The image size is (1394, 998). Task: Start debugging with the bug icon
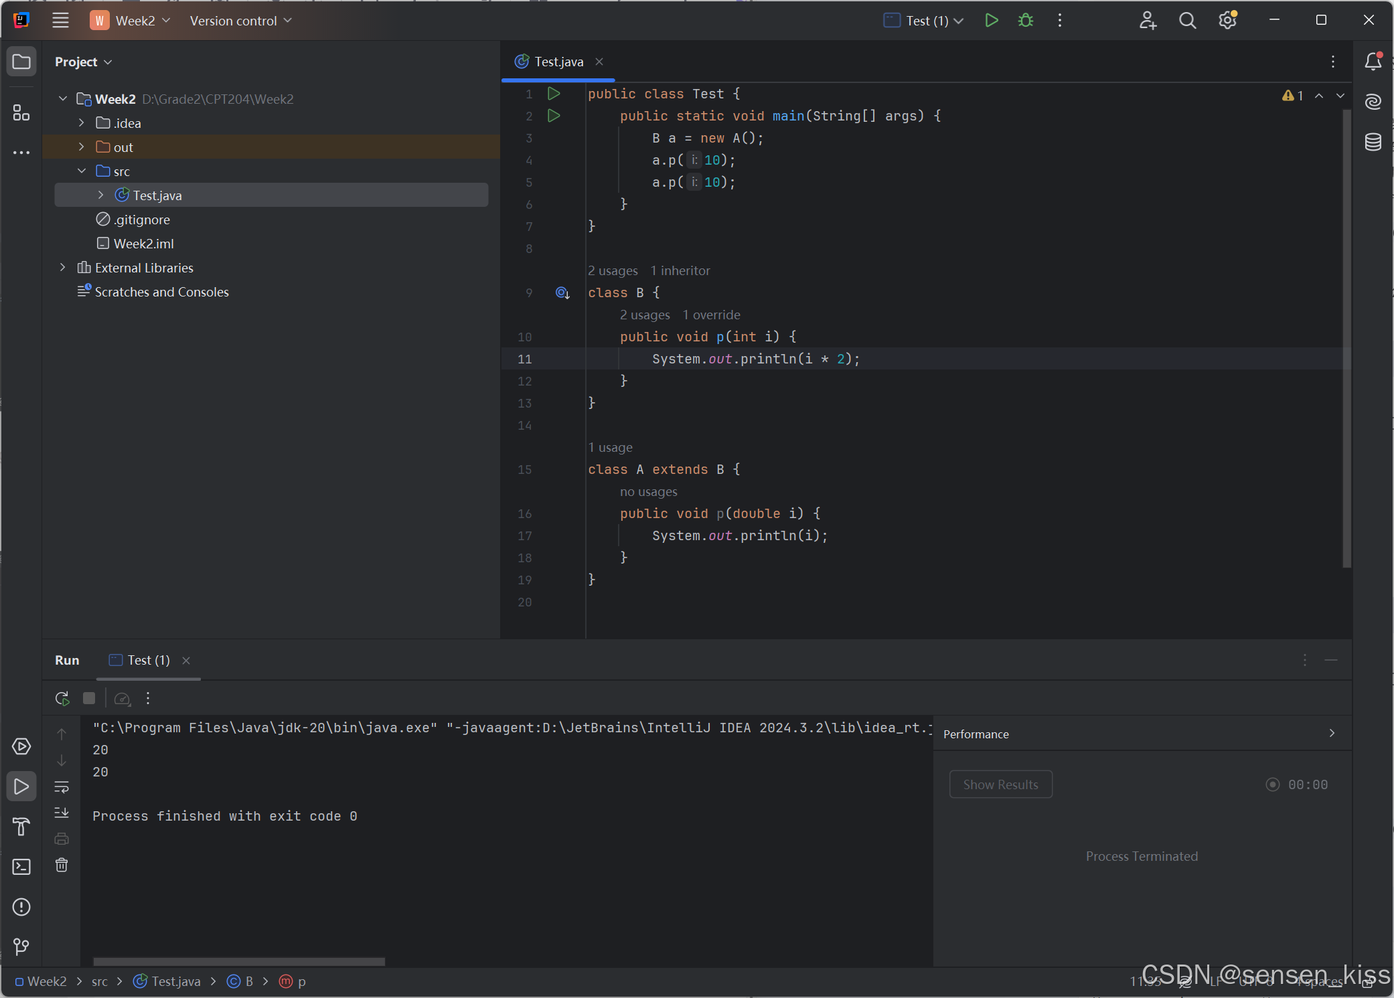1025,20
